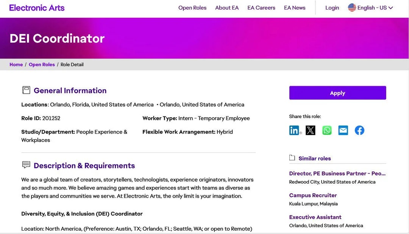Click 'Redwood City, United States of America' text
The width and height of the screenshot is (409, 234).
[333, 182]
